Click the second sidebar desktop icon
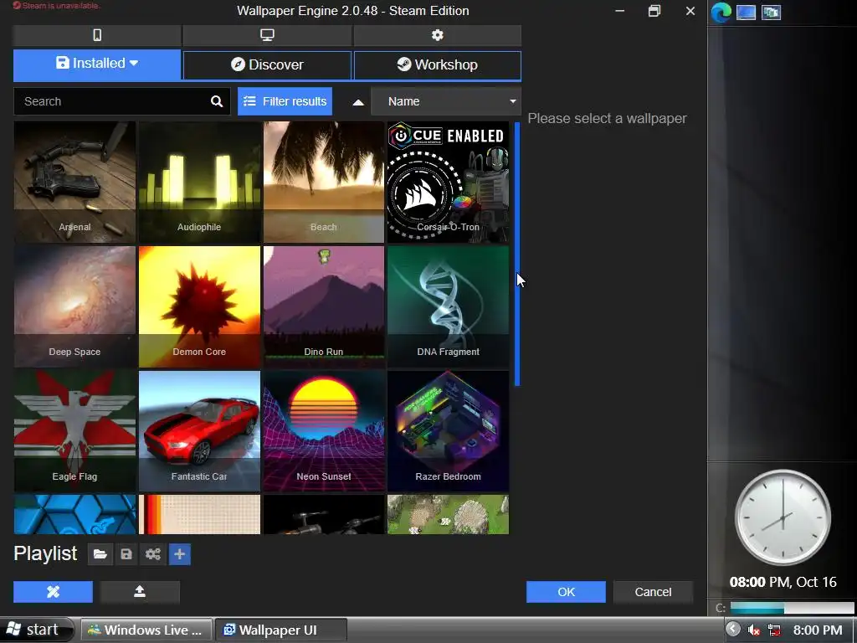Viewport: 857px width, 643px height. point(746,12)
